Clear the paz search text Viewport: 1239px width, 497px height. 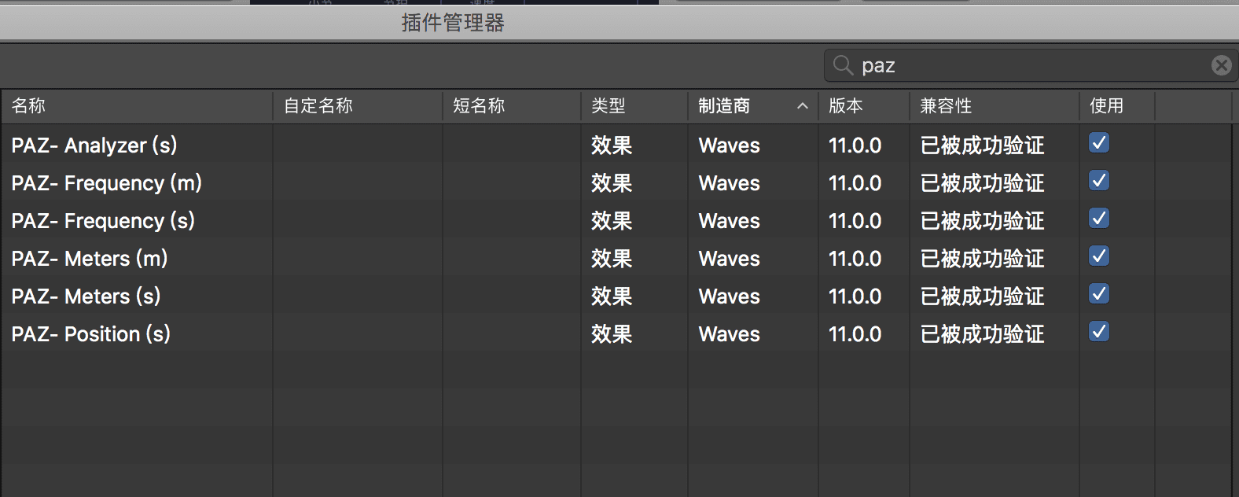tap(1222, 65)
